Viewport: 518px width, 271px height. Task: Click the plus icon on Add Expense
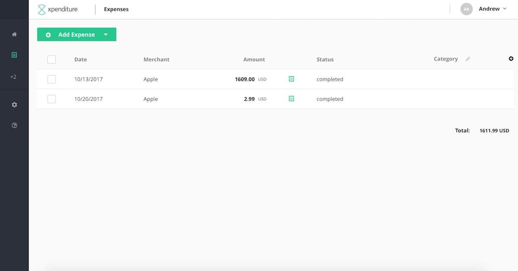48,35
